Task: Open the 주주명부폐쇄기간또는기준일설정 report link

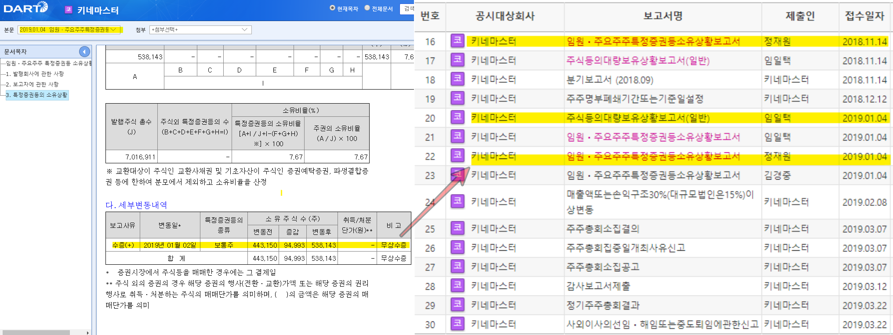Action: coord(635,98)
